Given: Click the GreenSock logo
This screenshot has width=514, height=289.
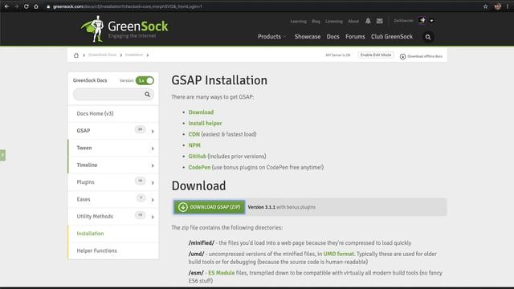Looking at the screenshot, I should pyautogui.click(x=124, y=29).
